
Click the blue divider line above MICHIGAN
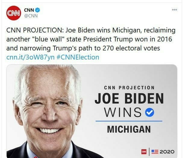[x=129, y=121]
